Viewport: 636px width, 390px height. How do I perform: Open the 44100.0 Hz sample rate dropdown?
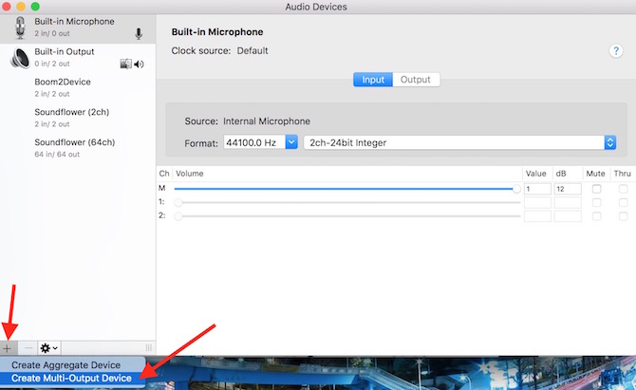point(261,142)
